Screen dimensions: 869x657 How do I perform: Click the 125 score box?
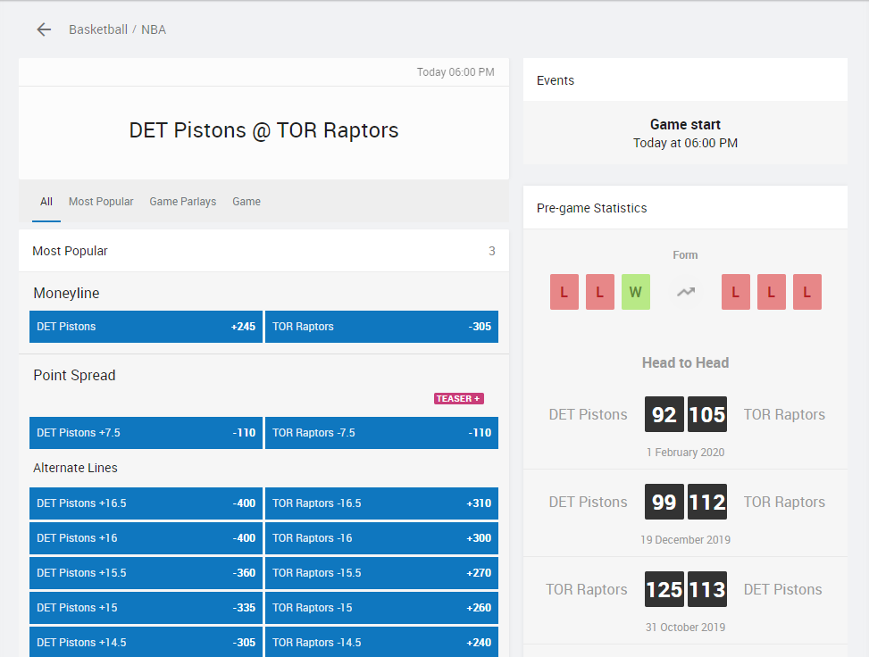click(x=664, y=589)
